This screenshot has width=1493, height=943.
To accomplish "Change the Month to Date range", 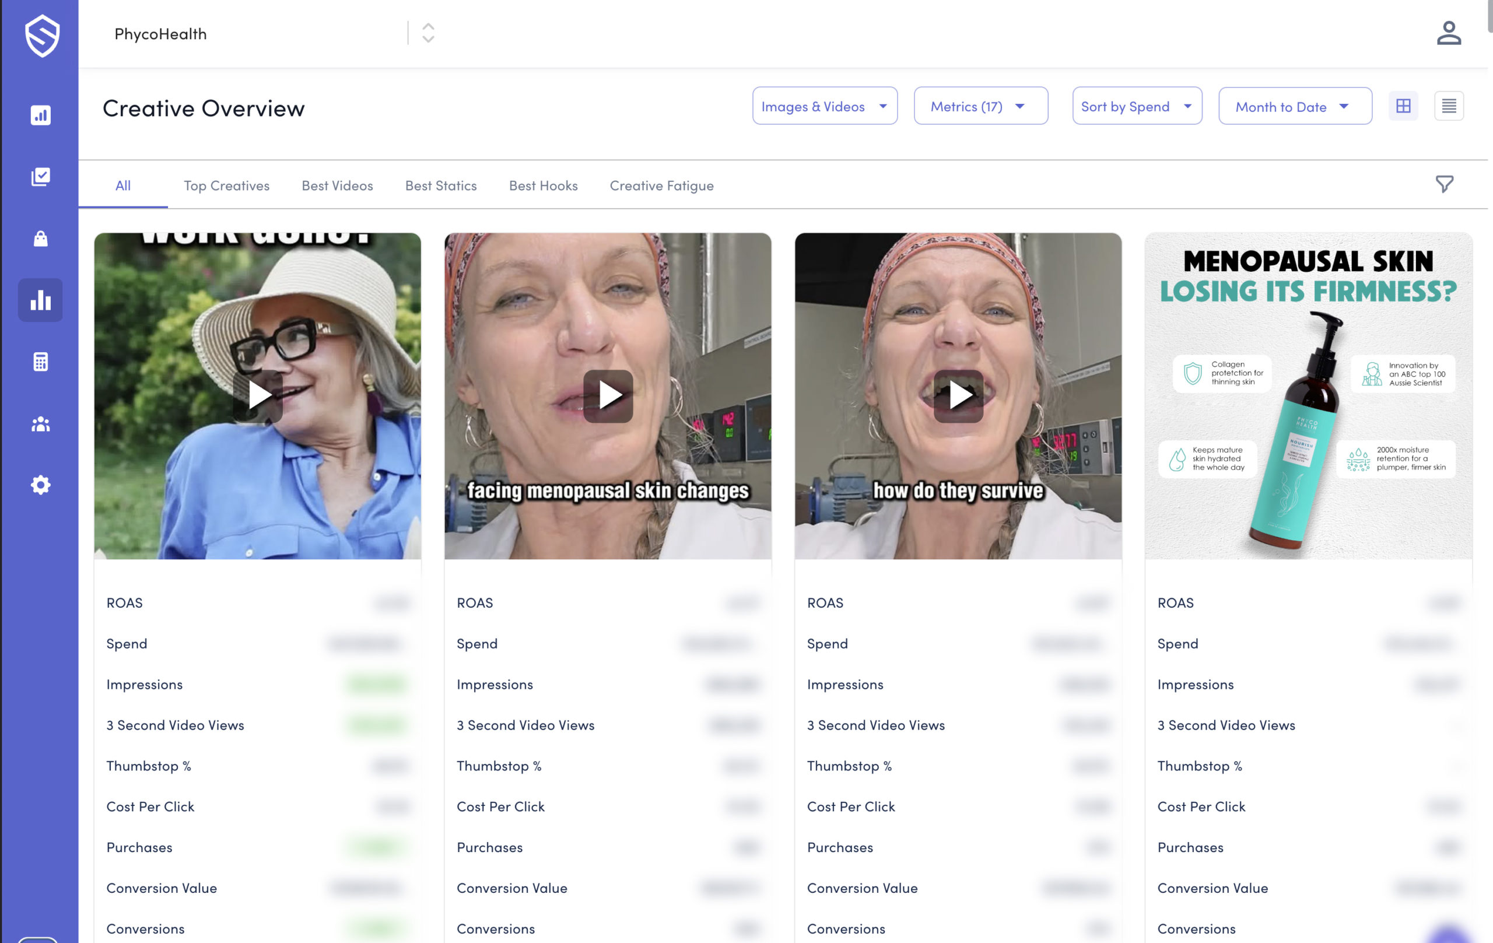I will point(1295,106).
